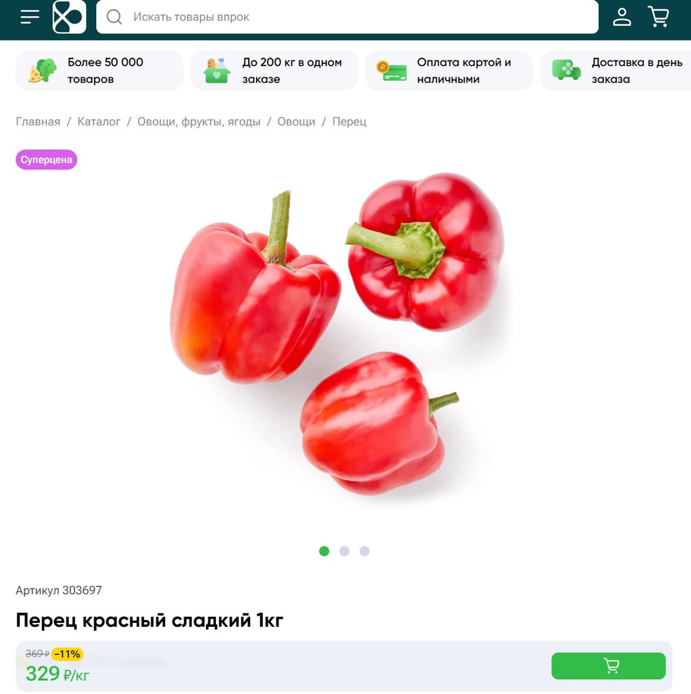Go to 'Главная' breadcrumb
Viewport: 691px width, 694px height.
coord(38,122)
